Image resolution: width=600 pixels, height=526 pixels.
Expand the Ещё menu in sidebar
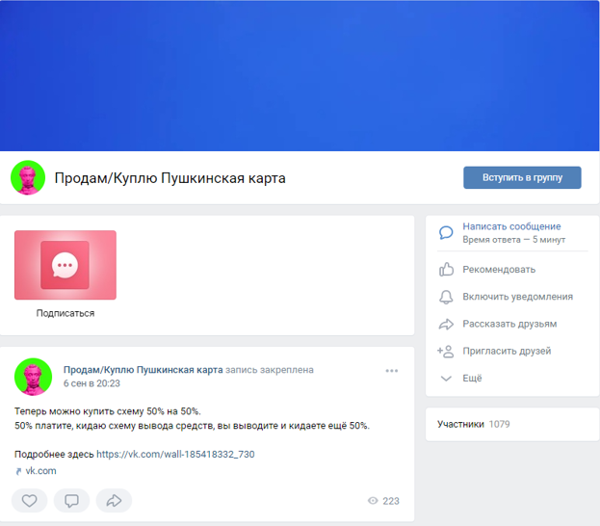pyautogui.click(x=471, y=379)
